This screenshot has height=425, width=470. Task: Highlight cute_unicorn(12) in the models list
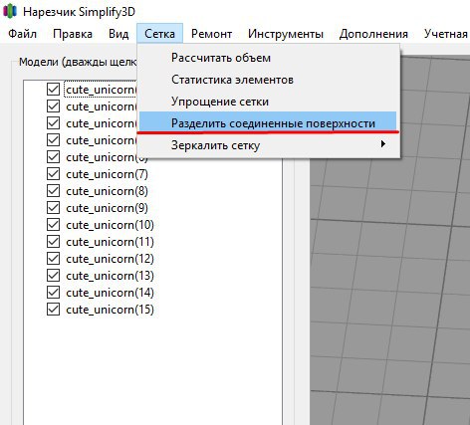(x=110, y=259)
